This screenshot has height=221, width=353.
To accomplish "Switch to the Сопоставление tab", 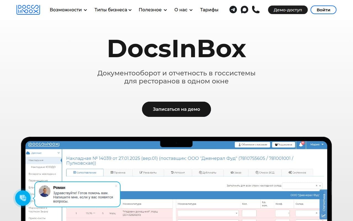I will pyautogui.click(x=85, y=172).
